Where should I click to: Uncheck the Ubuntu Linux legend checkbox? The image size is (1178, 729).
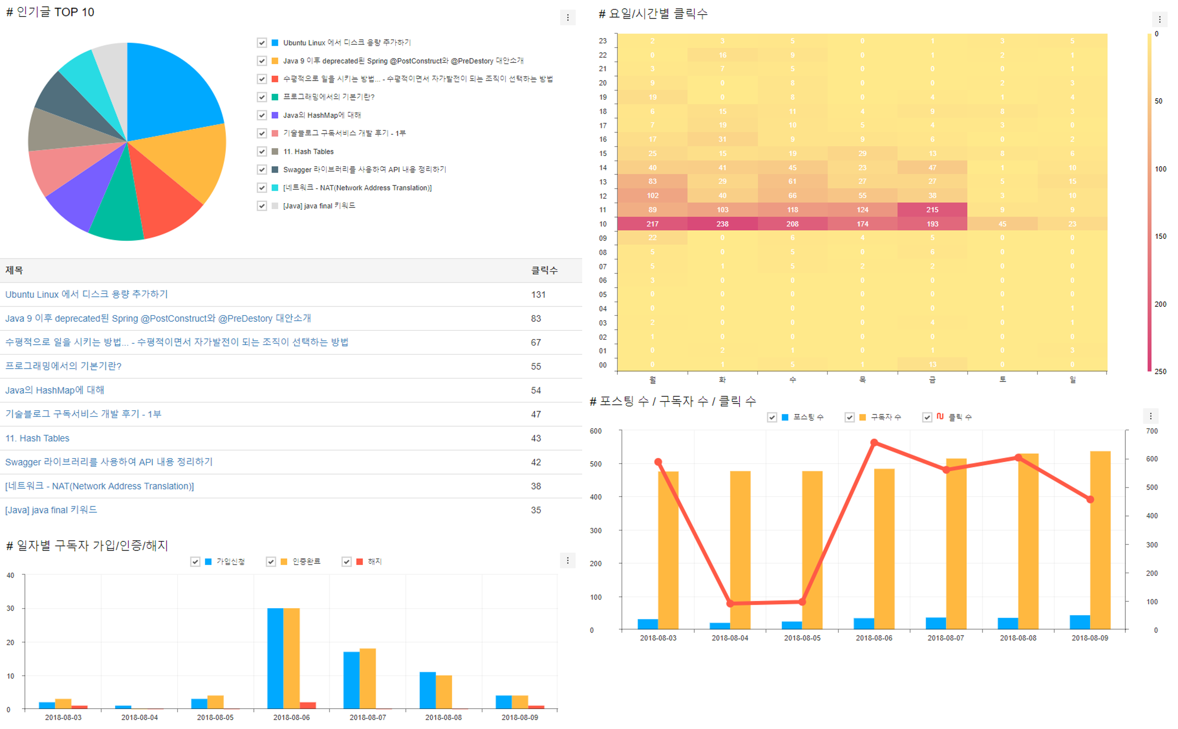point(262,43)
